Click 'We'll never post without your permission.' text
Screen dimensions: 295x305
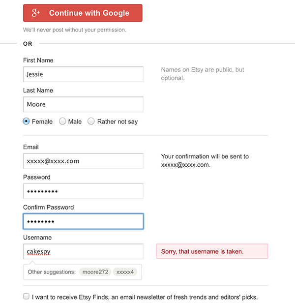(x=75, y=30)
